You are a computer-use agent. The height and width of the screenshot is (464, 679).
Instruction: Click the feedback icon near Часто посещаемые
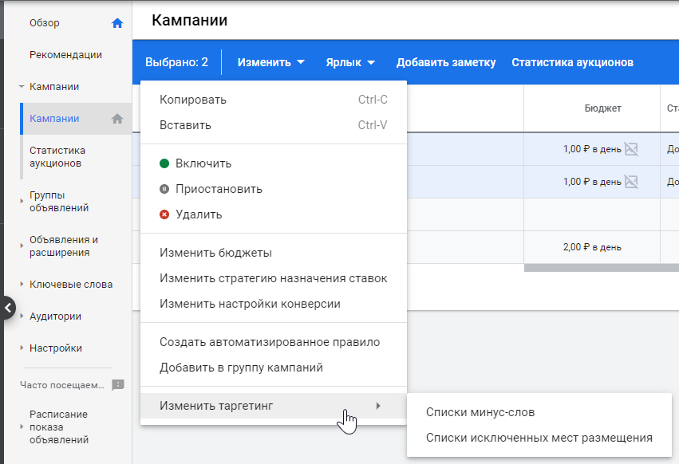(118, 385)
